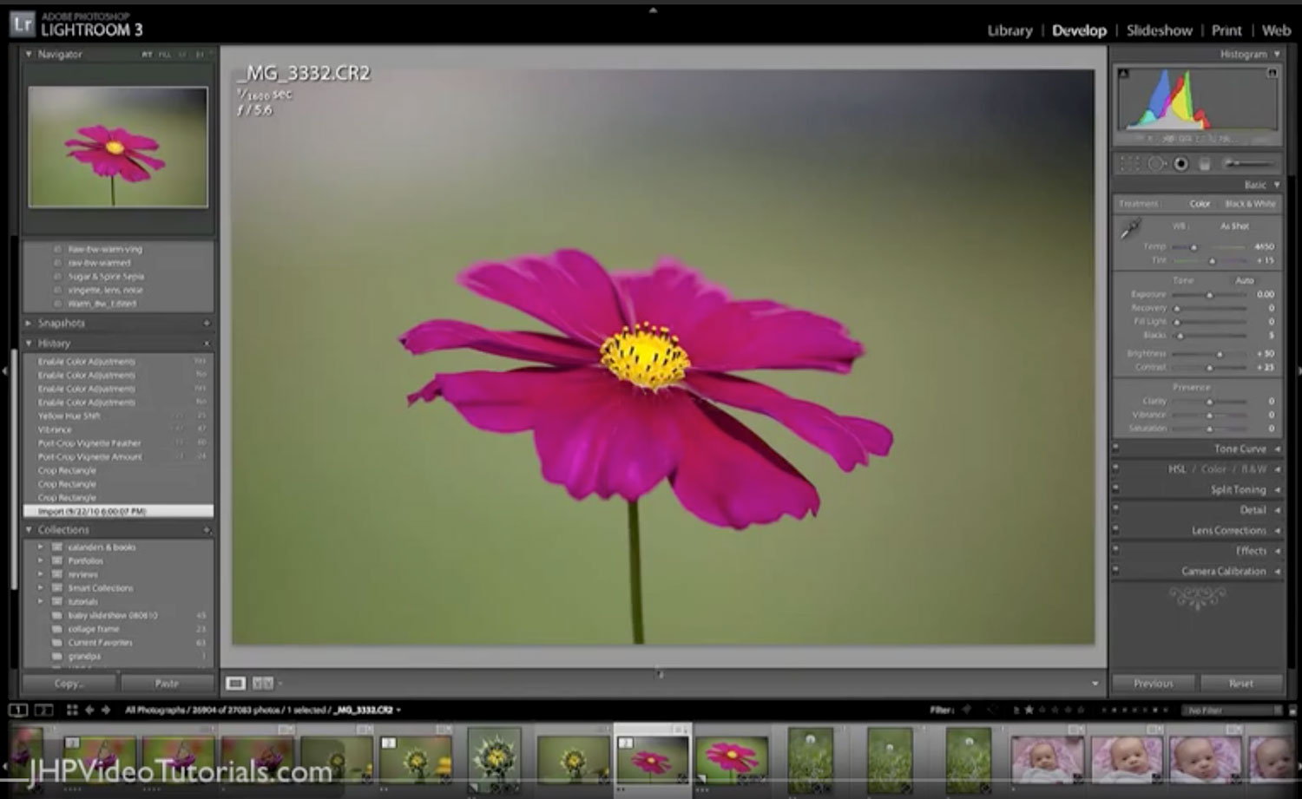
Task: Switch to the Library module
Action: [x=1009, y=29]
